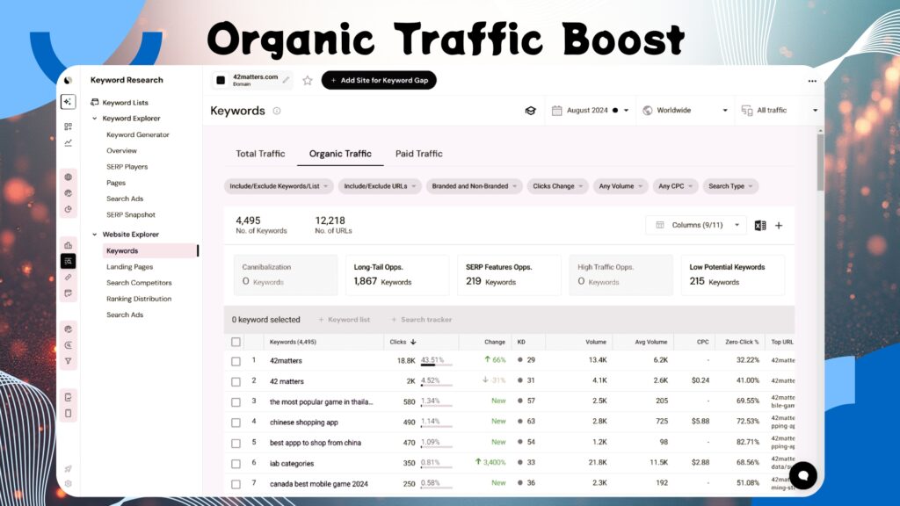900x506 pixels.
Task: Click the info icon next to Keywords heading
Action: pyautogui.click(x=277, y=112)
